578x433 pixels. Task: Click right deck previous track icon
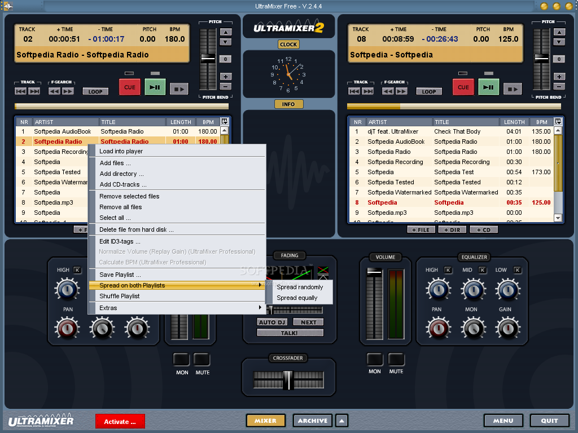pyautogui.click(x=354, y=91)
